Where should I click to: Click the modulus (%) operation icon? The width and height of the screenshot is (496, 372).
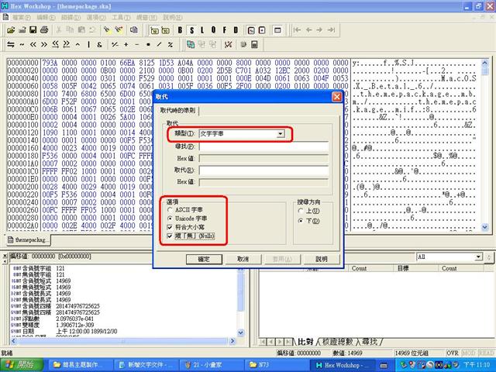(170, 45)
